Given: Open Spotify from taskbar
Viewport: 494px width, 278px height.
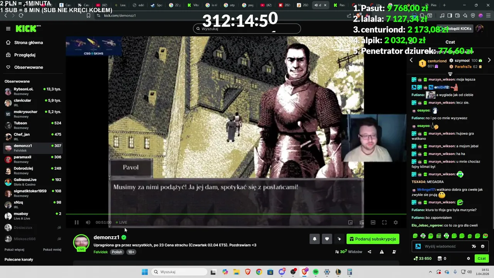Looking at the screenshot, I should pos(316,272).
